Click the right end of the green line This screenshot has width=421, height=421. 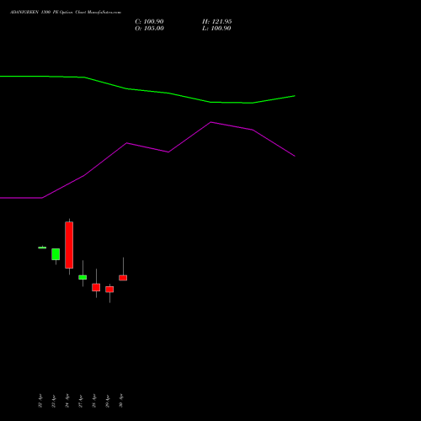click(295, 96)
